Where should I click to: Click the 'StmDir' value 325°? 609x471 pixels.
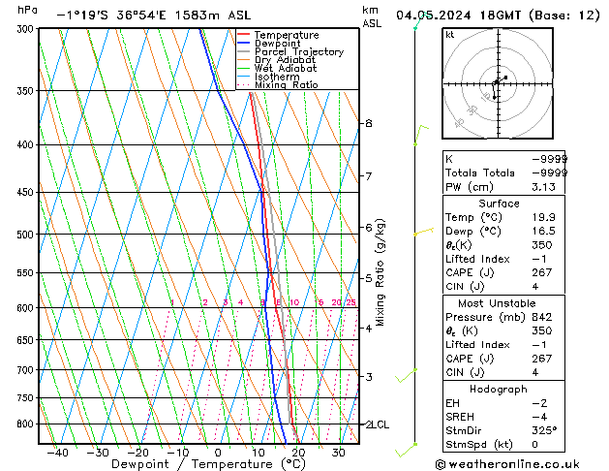544,431
